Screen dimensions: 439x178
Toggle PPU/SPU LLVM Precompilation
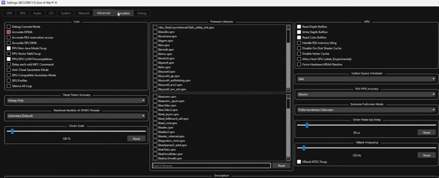[9, 59]
